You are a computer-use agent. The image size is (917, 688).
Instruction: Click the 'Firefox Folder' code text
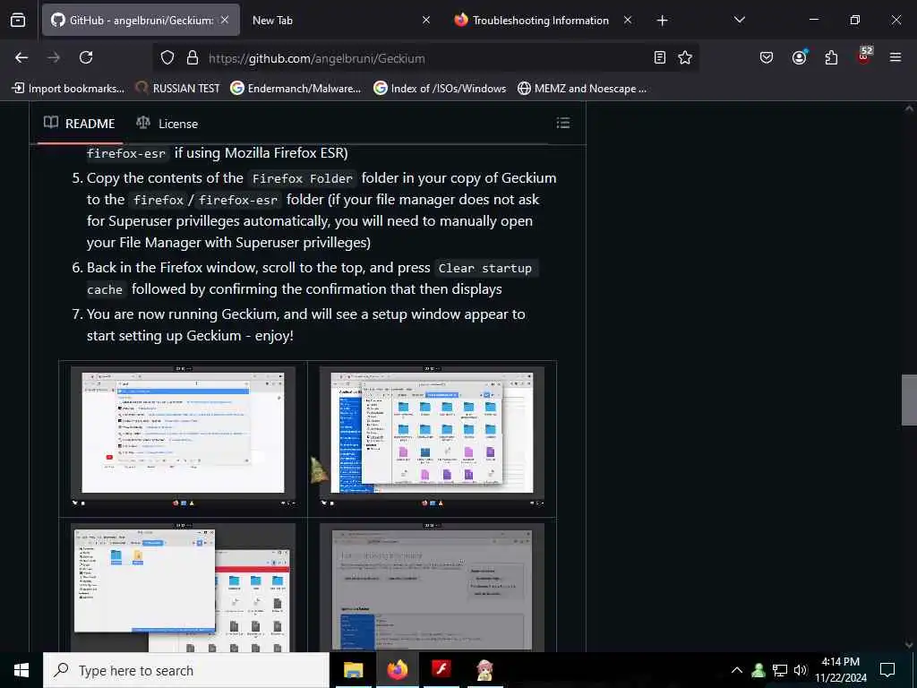coord(303,178)
